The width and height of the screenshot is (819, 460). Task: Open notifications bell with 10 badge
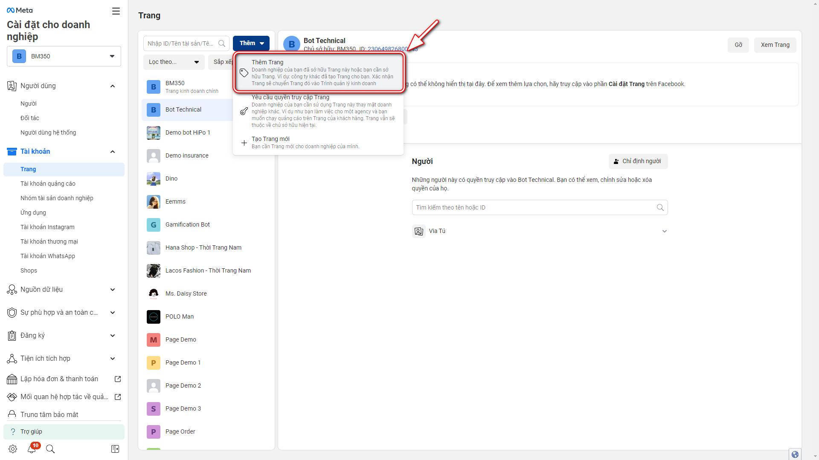click(32, 448)
